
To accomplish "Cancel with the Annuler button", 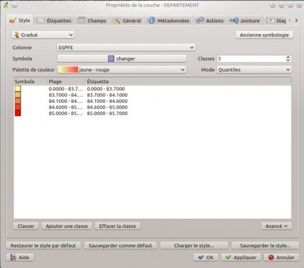I will click(x=281, y=257).
